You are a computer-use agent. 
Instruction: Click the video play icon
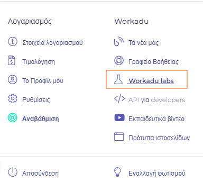pos(119,118)
